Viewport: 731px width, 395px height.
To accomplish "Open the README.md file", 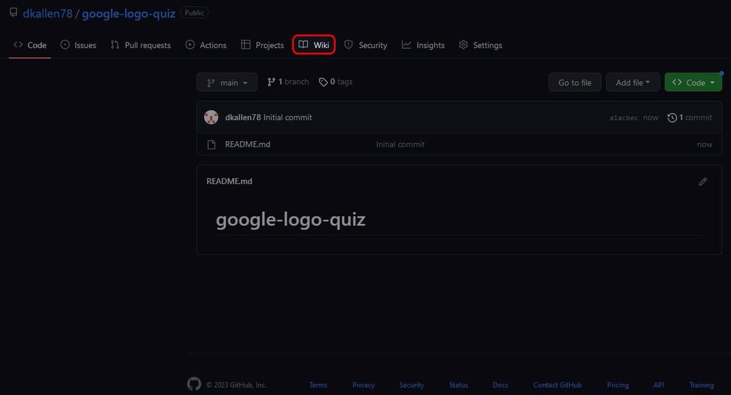I will (x=247, y=144).
